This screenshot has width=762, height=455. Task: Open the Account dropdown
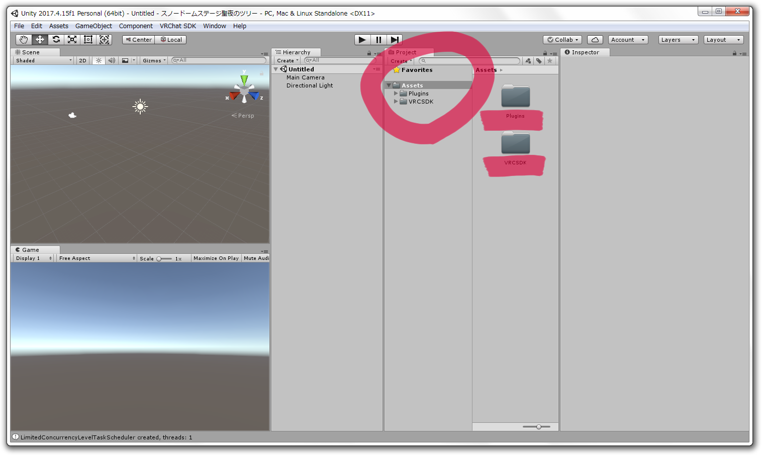click(x=628, y=40)
